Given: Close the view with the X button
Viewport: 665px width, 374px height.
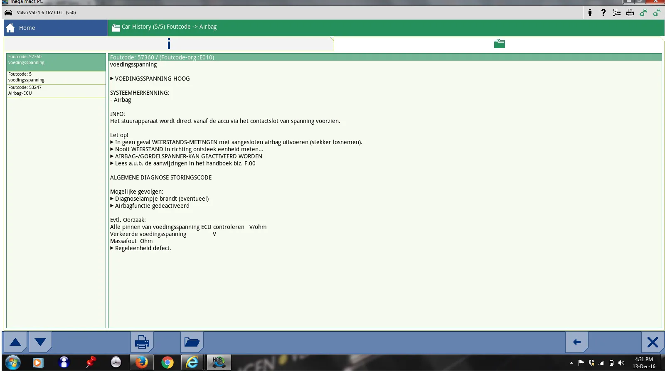Looking at the screenshot, I should [x=652, y=342].
